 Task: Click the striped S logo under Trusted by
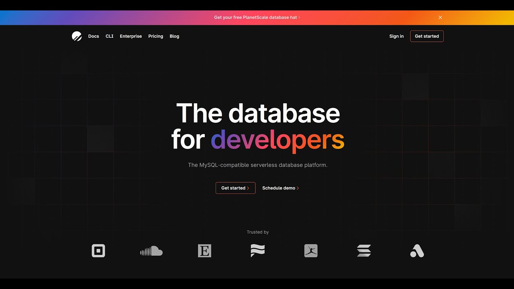point(364,251)
